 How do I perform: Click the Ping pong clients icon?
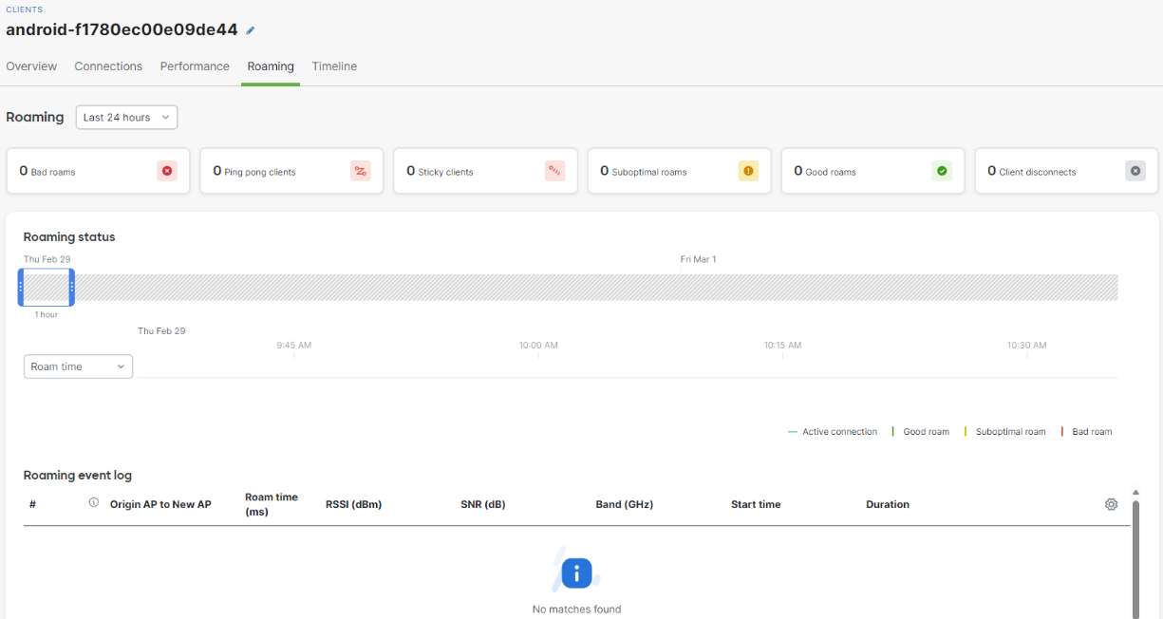[x=360, y=171]
